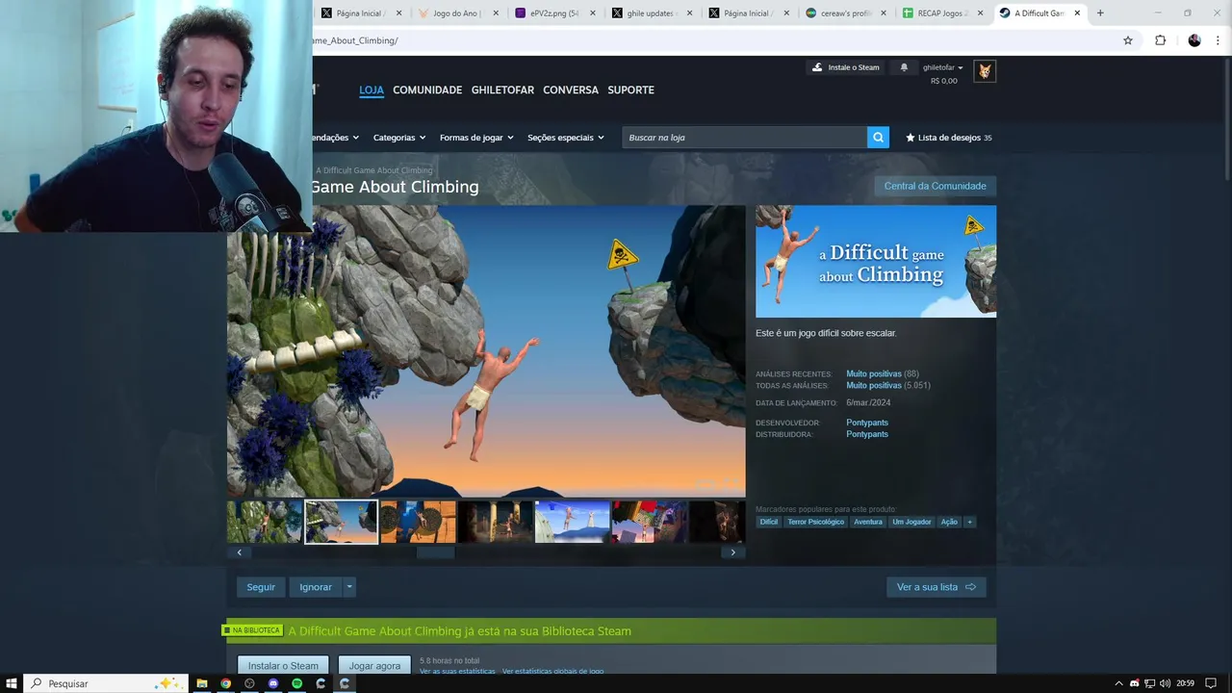Image resolution: width=1232 pixels, height=693 pixels.
Task: Open the Chrome profile avatar menu
Action: 1194,40
